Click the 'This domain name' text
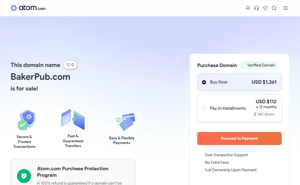300x185 pixels. coord(35,65)
